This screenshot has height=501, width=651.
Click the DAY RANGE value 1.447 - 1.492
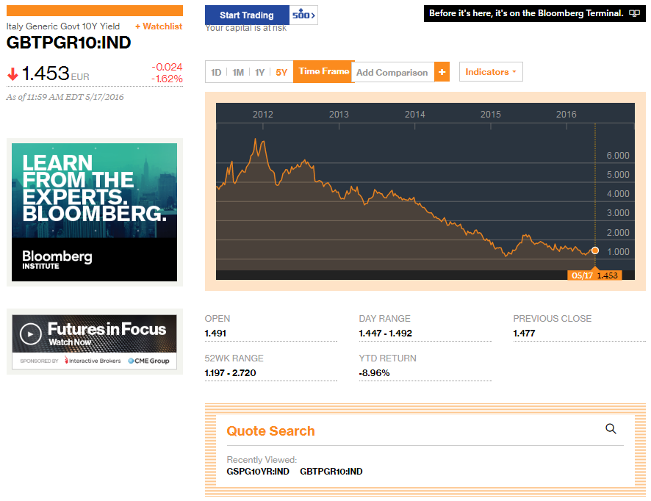[385, 333]
